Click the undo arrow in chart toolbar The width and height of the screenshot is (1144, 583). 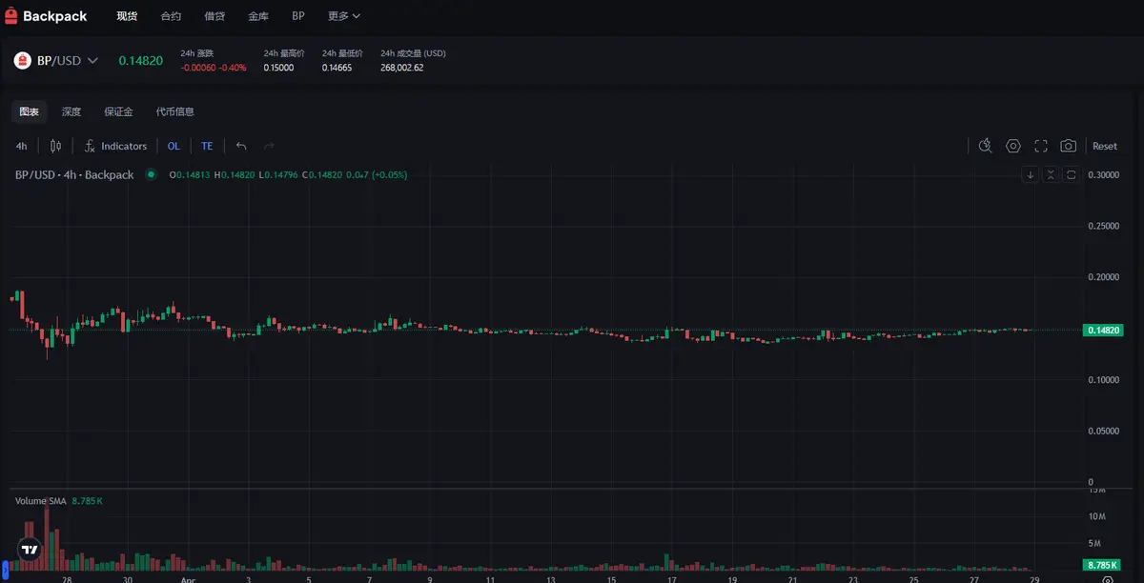(241, 146)
